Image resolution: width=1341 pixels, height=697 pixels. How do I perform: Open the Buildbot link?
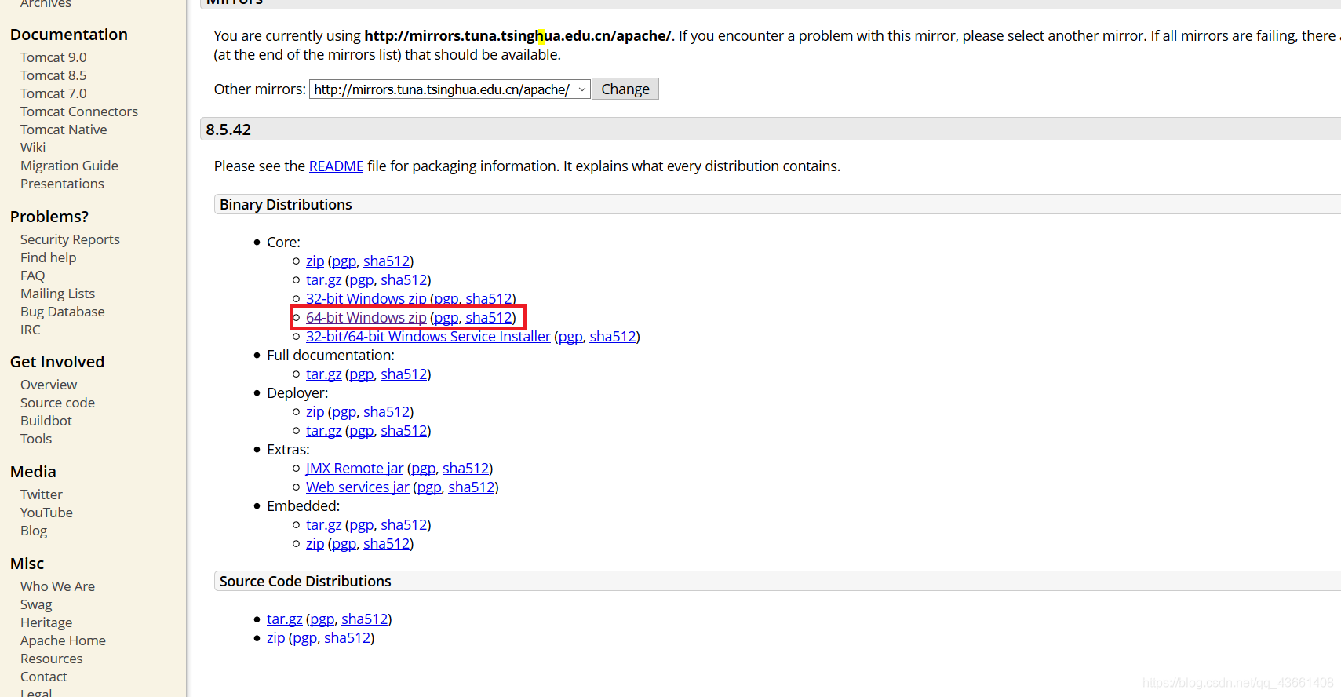coord(46,421)
